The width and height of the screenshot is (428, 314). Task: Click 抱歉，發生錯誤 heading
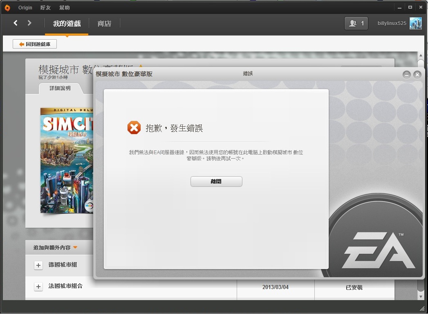174,128
